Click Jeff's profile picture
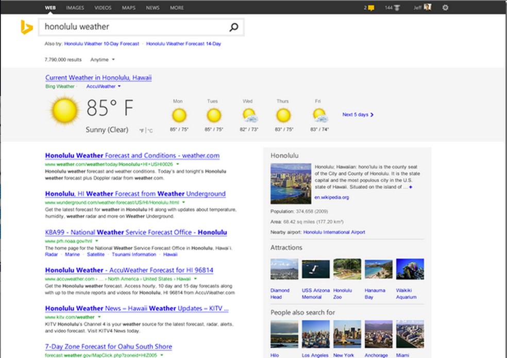The image size is (507, 358). pyautogui.click(x=428, y=8)
